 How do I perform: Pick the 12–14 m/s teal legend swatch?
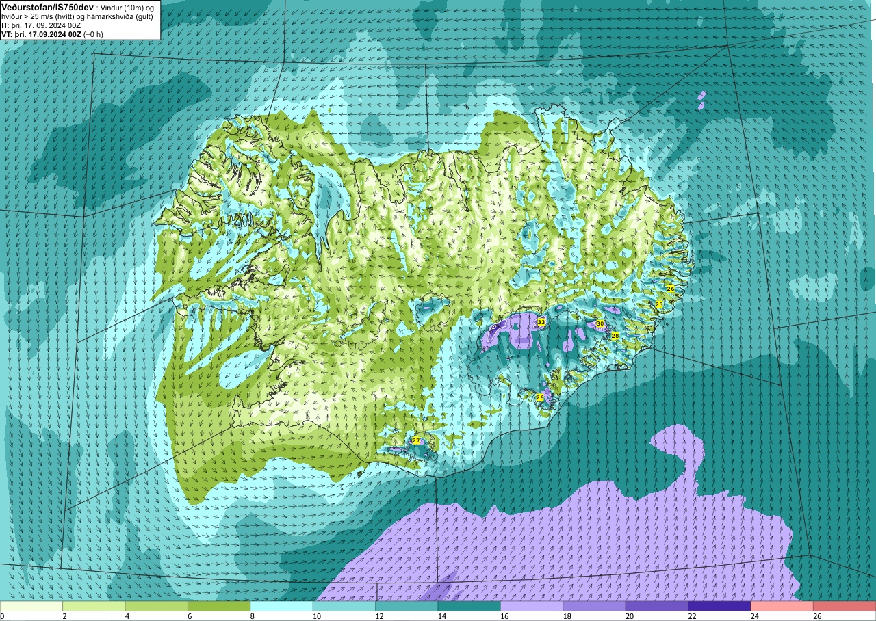407,606
